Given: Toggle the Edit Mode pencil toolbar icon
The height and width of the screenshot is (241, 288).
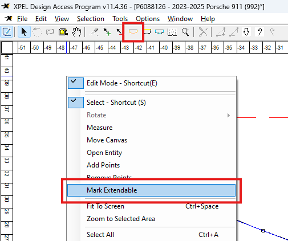Looking at the screenshot, I should (x=7, y=32).
